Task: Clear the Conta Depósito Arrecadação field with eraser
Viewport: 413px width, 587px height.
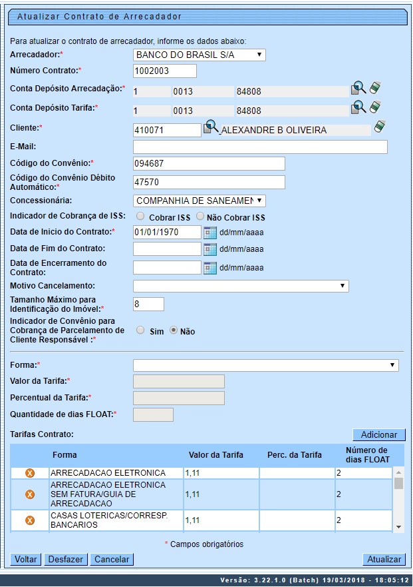Action: click(375, 89)
